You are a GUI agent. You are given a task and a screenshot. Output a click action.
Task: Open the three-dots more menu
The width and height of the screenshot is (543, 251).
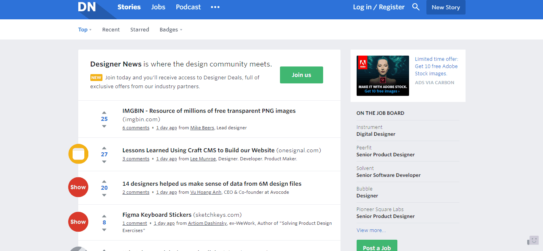pos(215,7)
